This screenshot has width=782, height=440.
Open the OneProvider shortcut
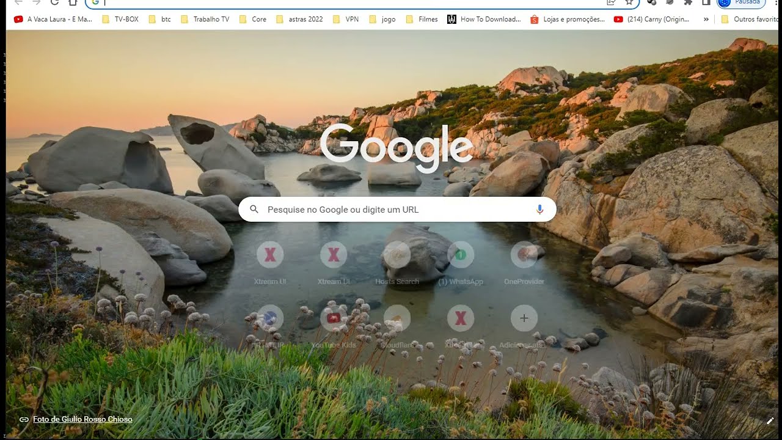[524, 263]
